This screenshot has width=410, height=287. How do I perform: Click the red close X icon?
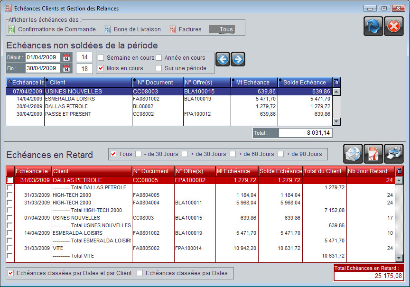393,26
